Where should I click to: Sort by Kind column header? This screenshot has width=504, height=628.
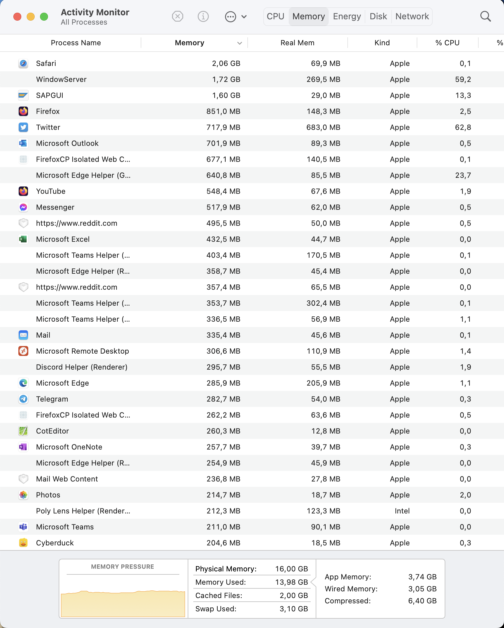[382, 43]
